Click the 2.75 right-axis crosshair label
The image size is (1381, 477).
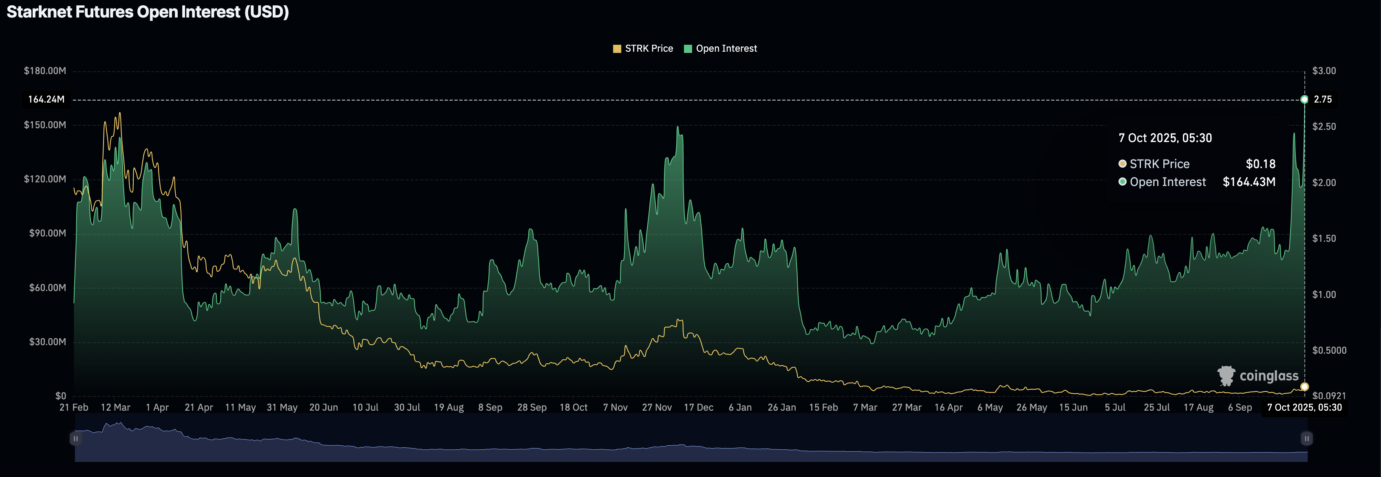1322,100
